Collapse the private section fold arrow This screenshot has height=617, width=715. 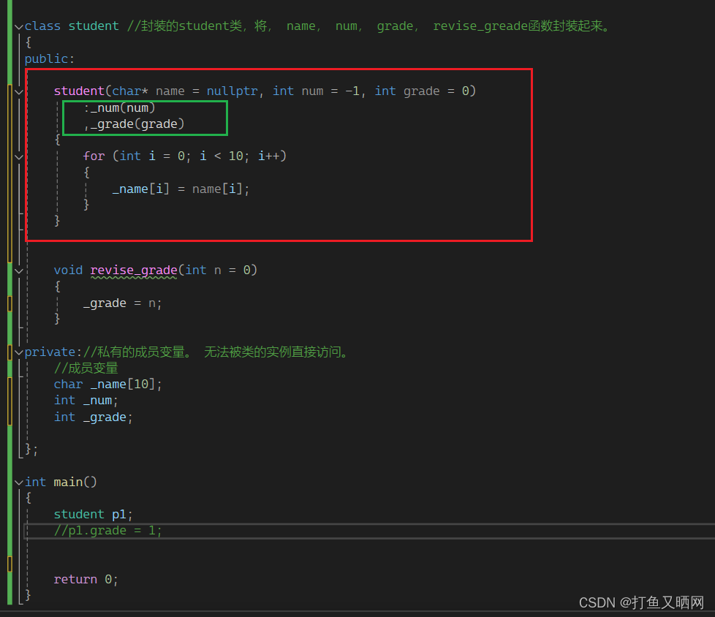19,352
